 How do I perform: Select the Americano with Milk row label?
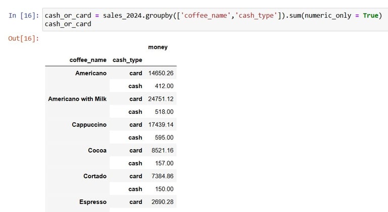(77, 99)
